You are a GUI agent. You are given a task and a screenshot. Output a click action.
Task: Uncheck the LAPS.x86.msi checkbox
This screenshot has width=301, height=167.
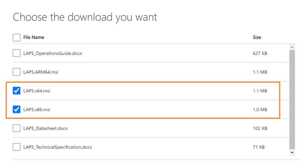point(17,109)
